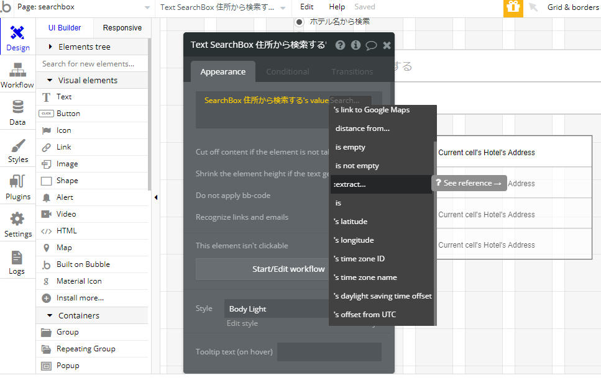Screen dimensions: 601x378
Task: Open the comment bubble icon in editor
Action: click(371, 45)
